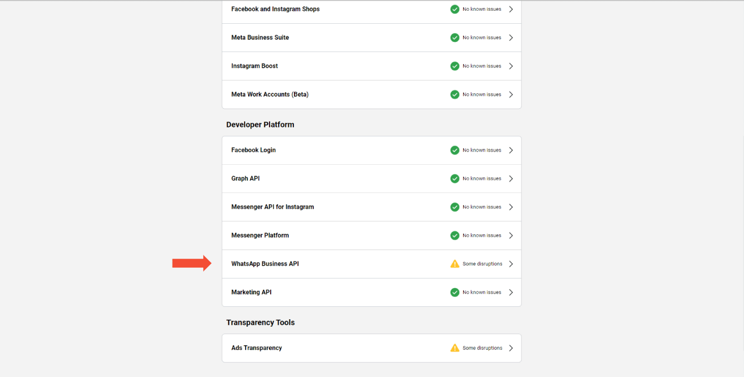Click yellow warning icon for WhatsApp Business API
744x377 pixels.
click(x=455, y=264)
